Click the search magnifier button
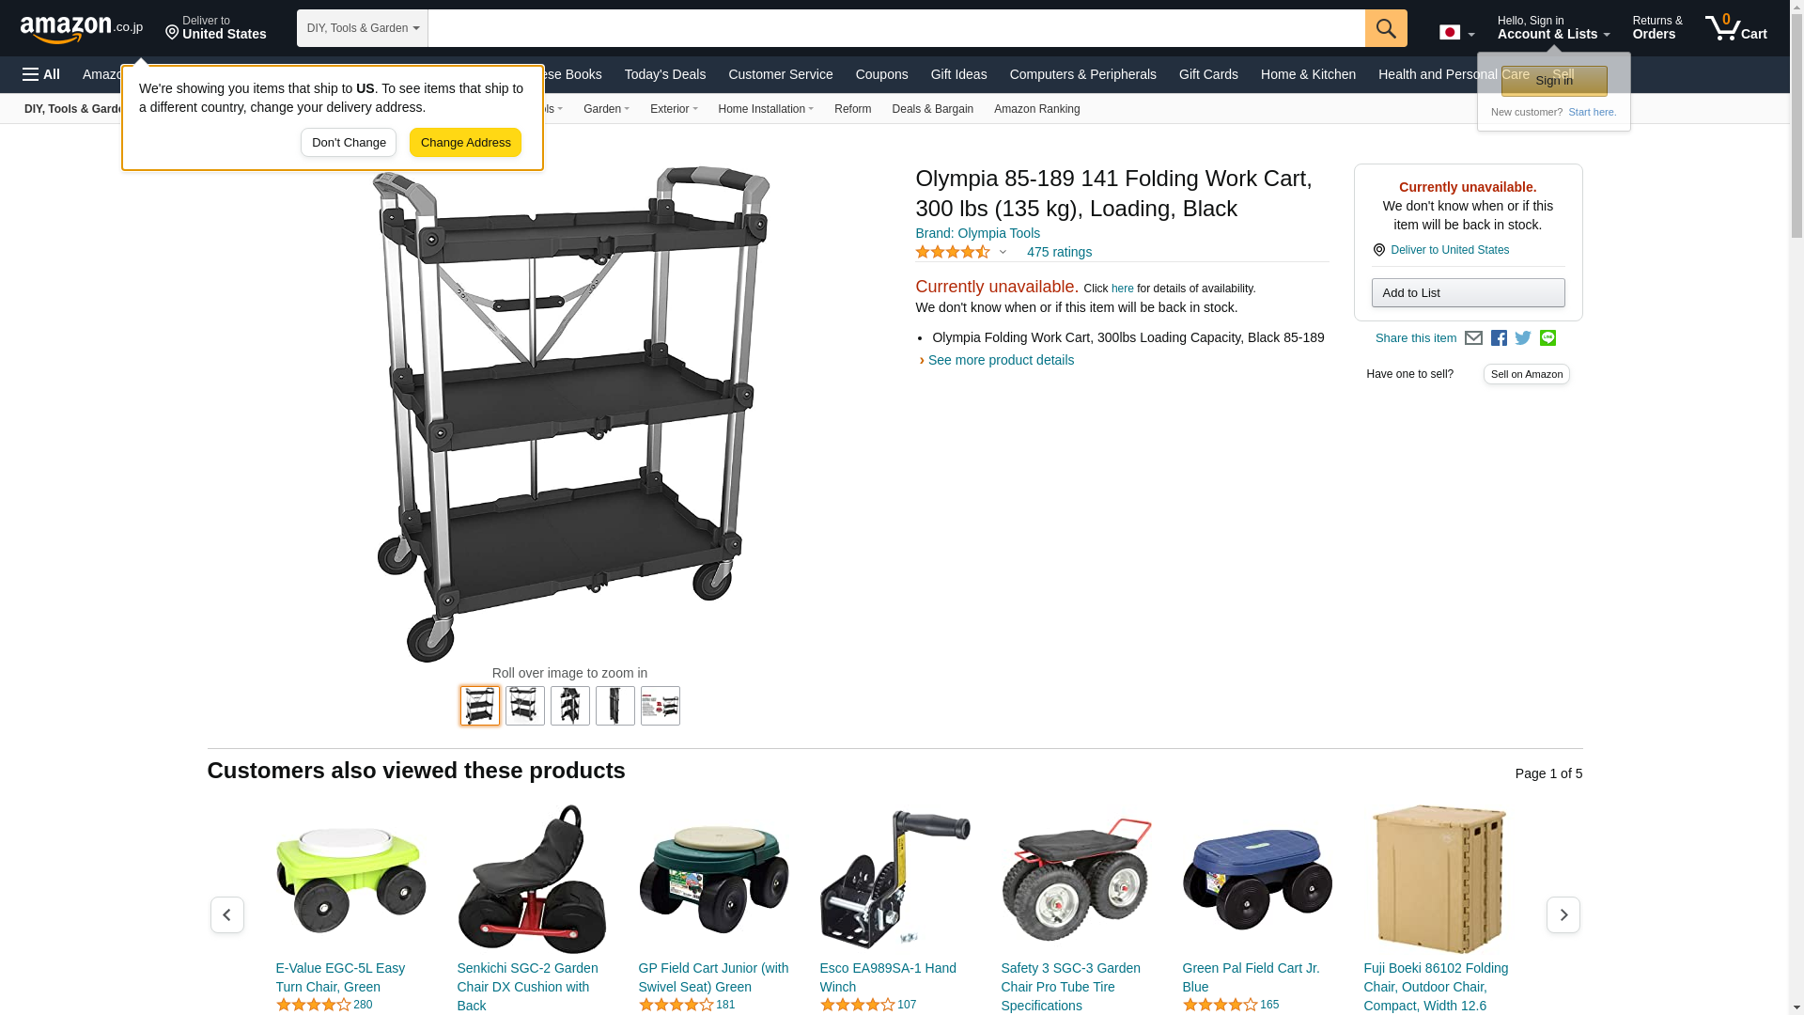Screen dimensions: 1804x1015 (x=1386, y=28)
